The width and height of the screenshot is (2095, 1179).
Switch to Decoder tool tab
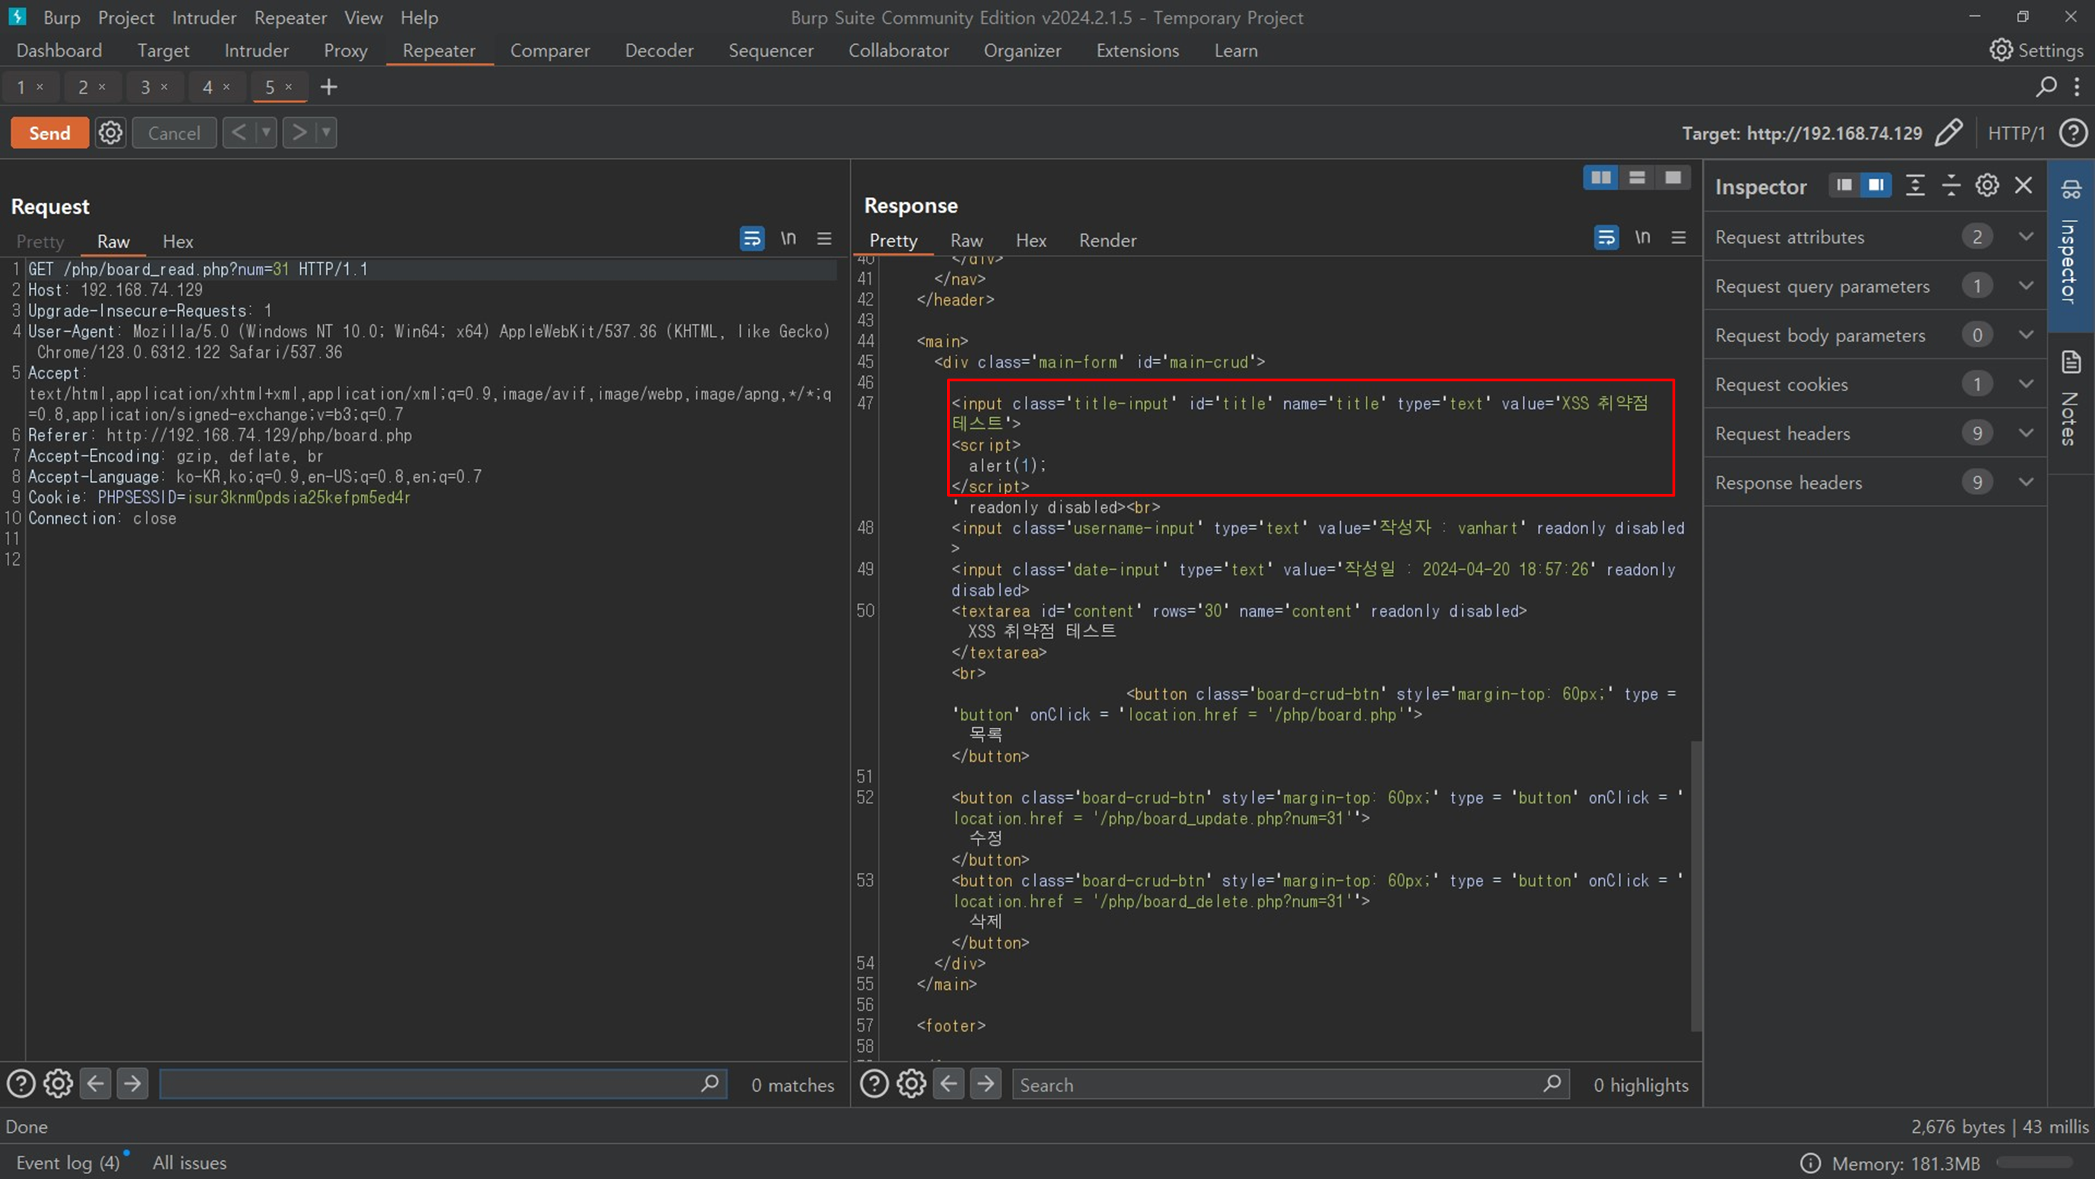(x=659, y=50)
